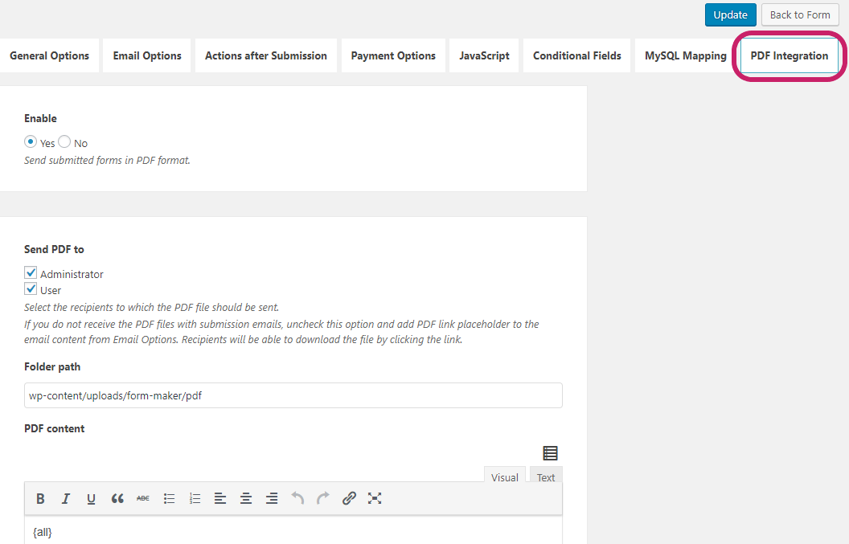Screen dimensions: 849x544
Task: Insert a blockquote in PDF content
Action: (x=117, y=498)
